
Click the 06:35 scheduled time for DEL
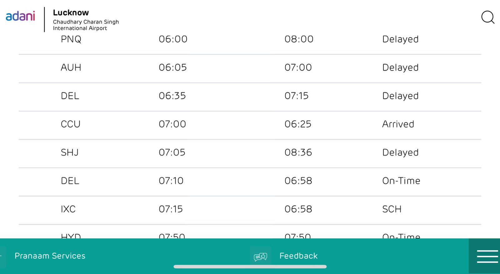pos(172,96)
